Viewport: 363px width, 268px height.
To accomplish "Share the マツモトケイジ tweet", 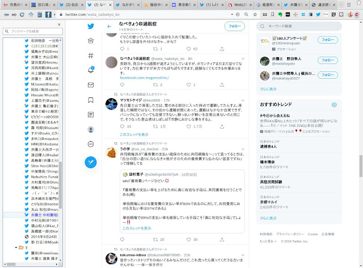I will (x=222, y=126).
